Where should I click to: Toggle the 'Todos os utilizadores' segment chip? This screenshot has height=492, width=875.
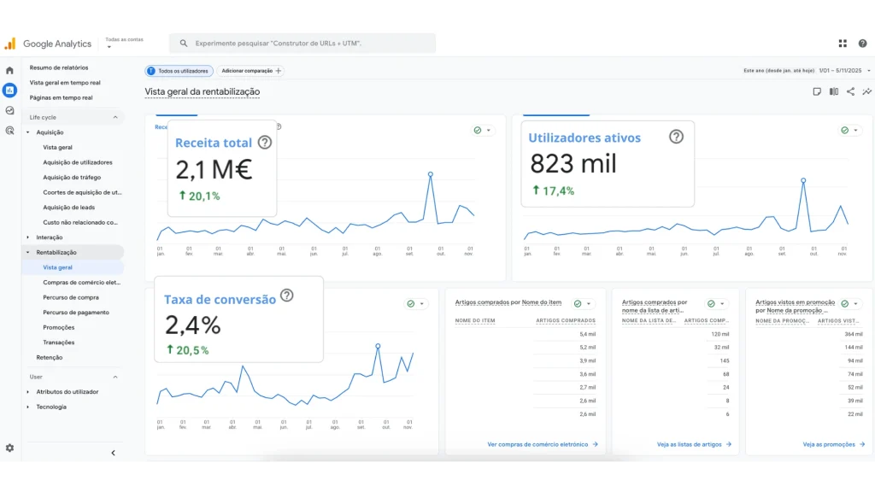click(179, 71)
